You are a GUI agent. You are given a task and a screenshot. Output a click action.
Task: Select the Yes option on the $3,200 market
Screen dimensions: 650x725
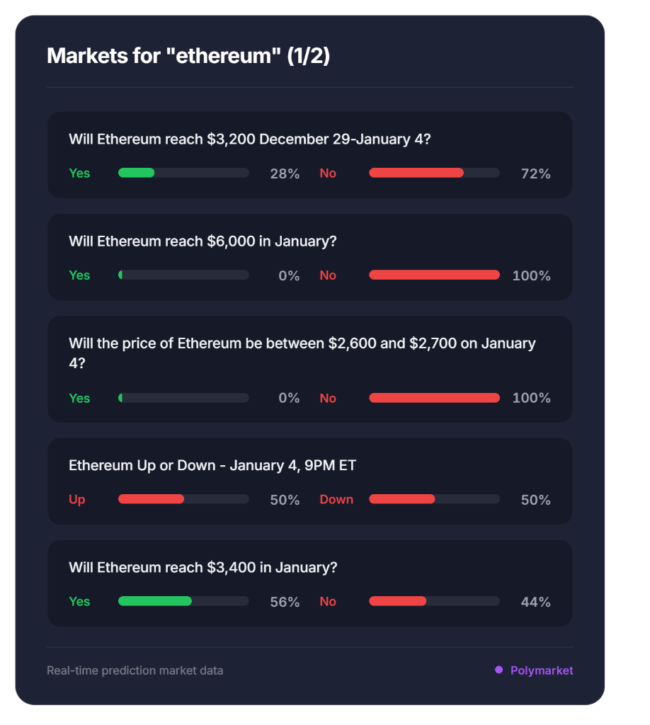[x=79, y=173]
